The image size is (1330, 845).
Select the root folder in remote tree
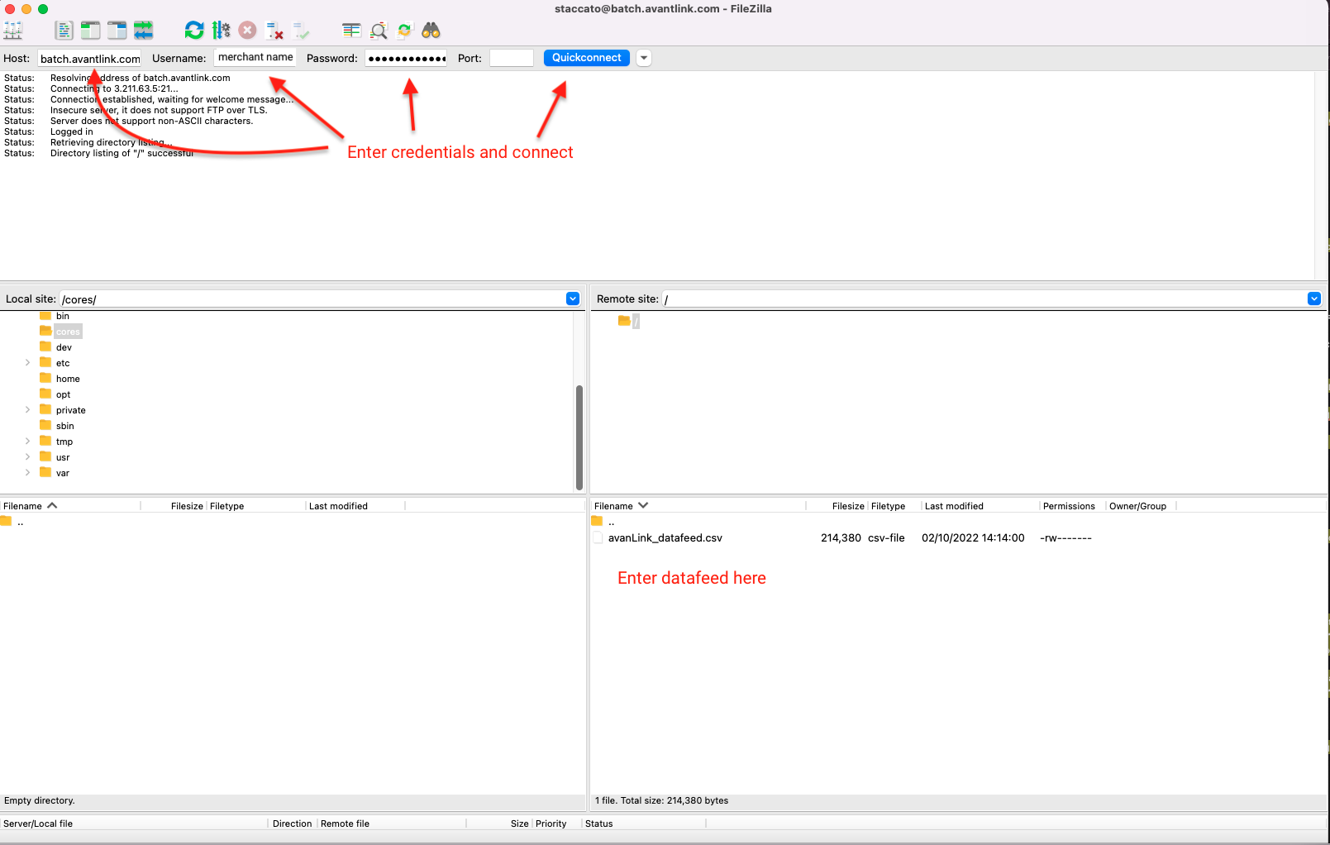click(x=636, y=321)
